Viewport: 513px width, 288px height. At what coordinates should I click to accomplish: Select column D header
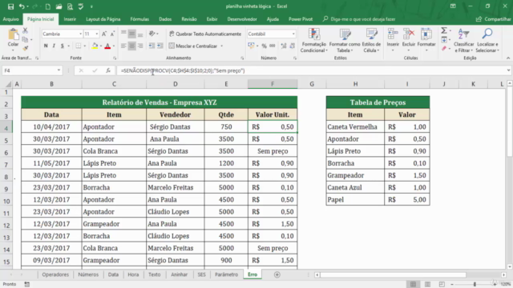(x=176, y=84)
